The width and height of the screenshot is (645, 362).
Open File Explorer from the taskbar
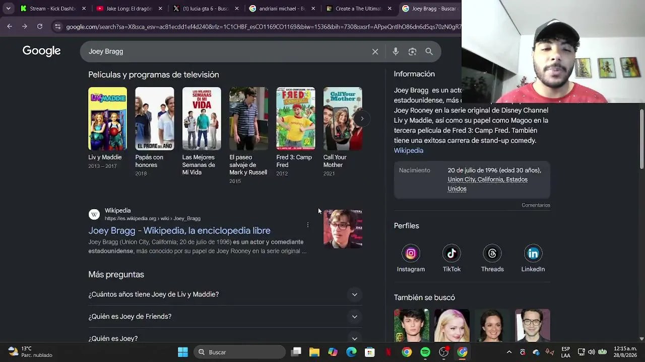[314, 352]
